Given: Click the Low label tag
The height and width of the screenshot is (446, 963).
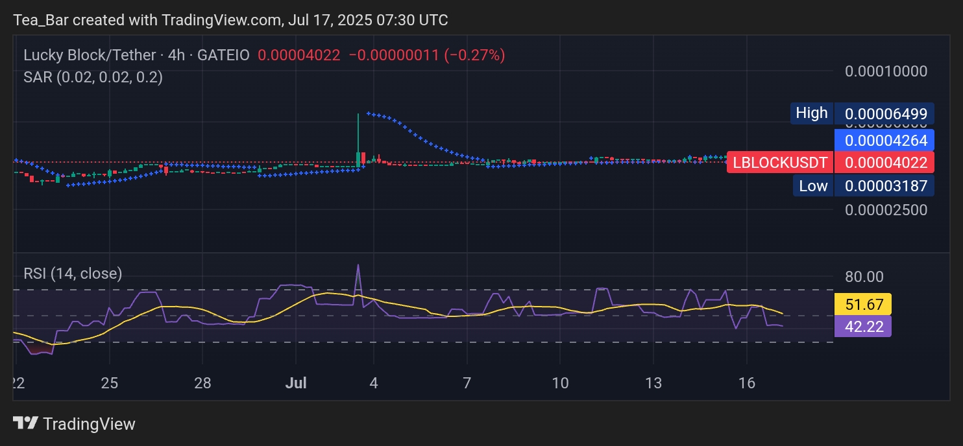Looking at the screenshot, I should [813, 186].
